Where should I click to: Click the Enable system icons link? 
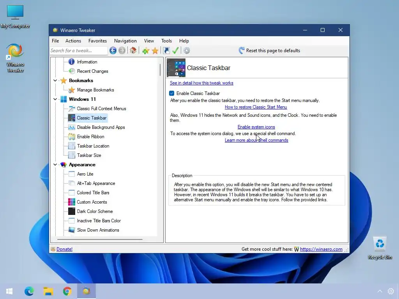(256, 127)
